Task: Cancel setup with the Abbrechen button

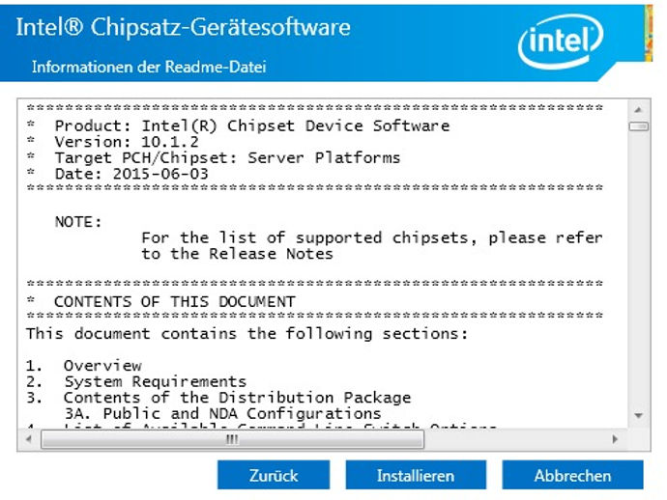Action: tap(572, 475)
